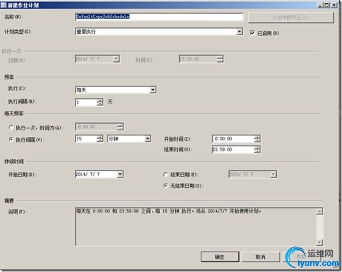
Task: Minimize the 新建作业计划 window
Action: click(320, 5)
